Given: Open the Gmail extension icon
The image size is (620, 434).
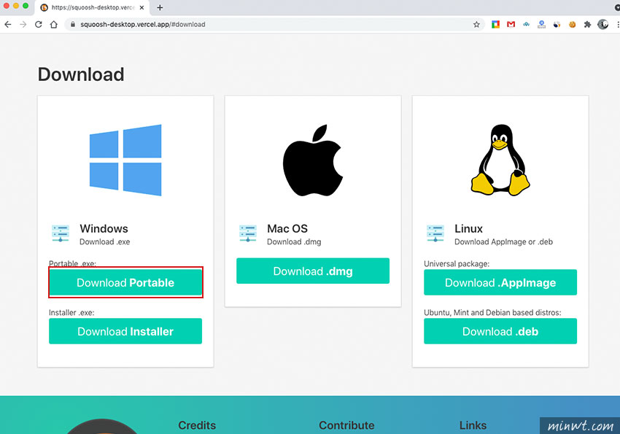Looking at the screenshot, I should [511, 25].
